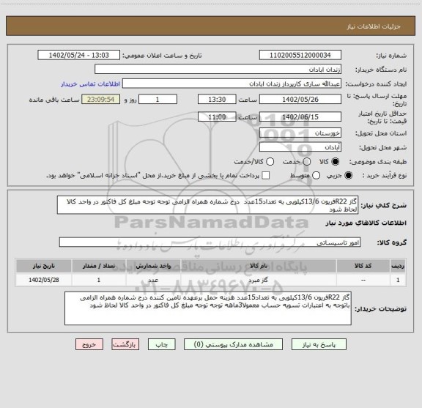
Task: Click the announcement date field 1402/05/24 - 13:03
Action: point(78,55)
